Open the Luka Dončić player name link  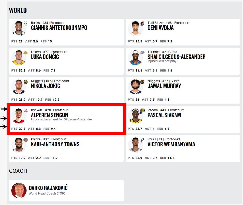tap(45, 57)
